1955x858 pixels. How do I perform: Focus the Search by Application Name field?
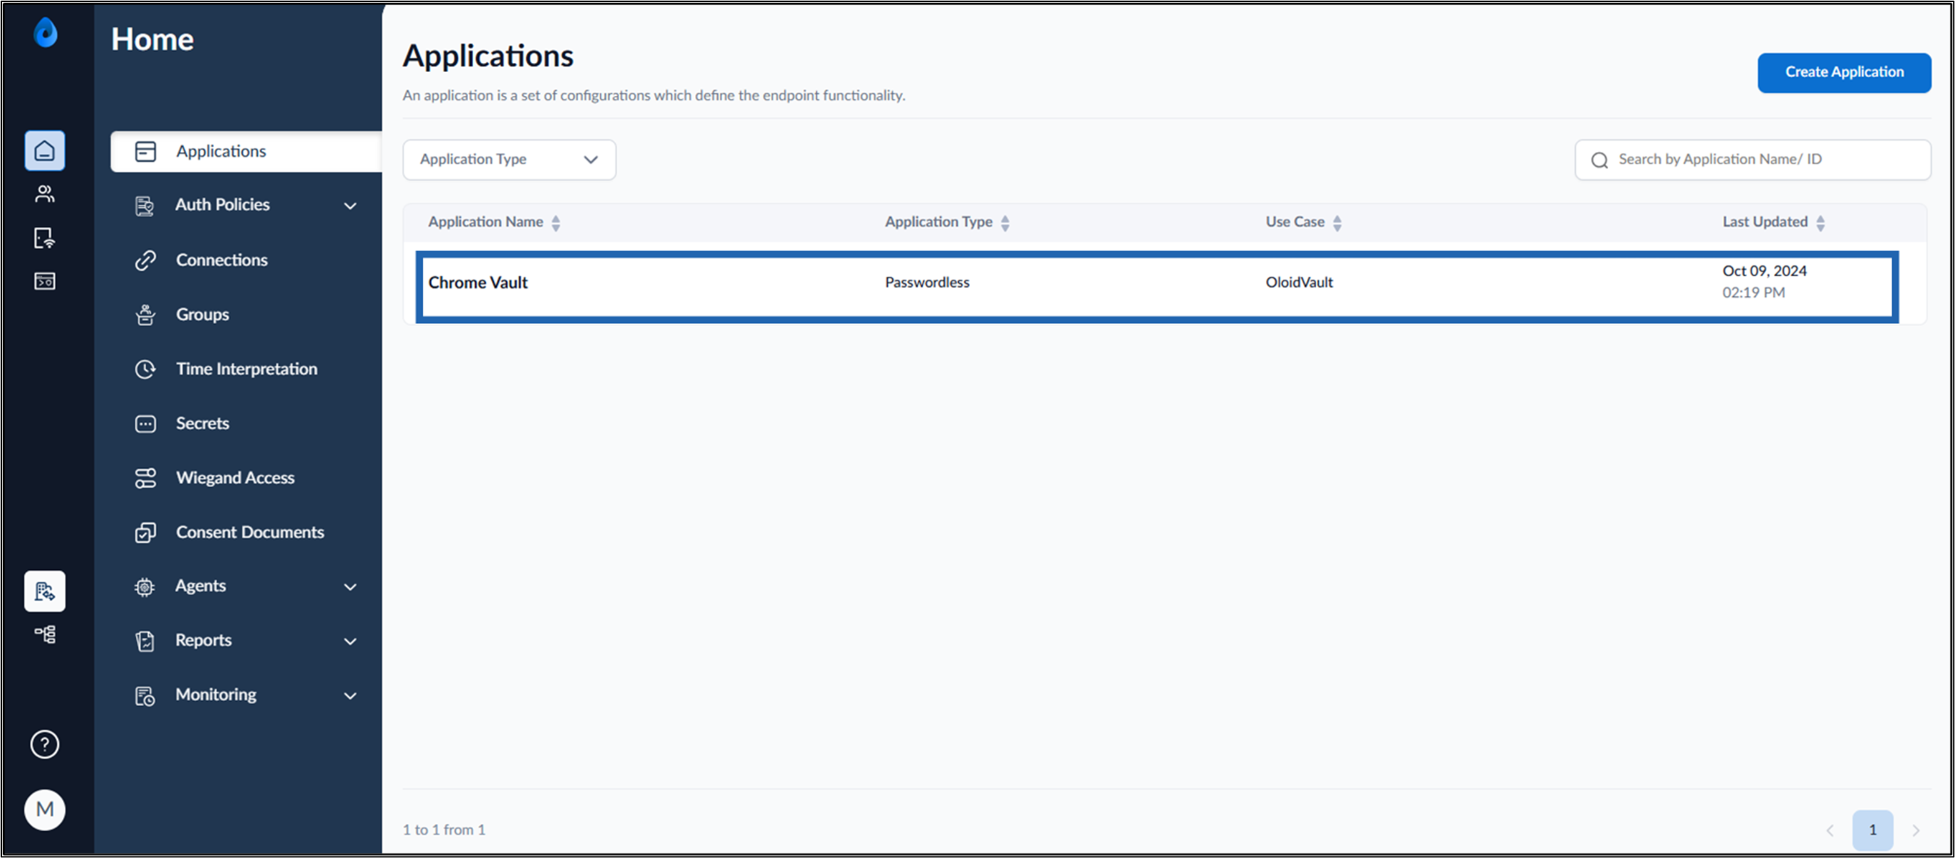pyautogui.click(x=1753, y=159)
